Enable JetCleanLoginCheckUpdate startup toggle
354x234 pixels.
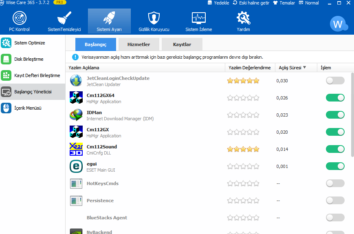[335, 81]
